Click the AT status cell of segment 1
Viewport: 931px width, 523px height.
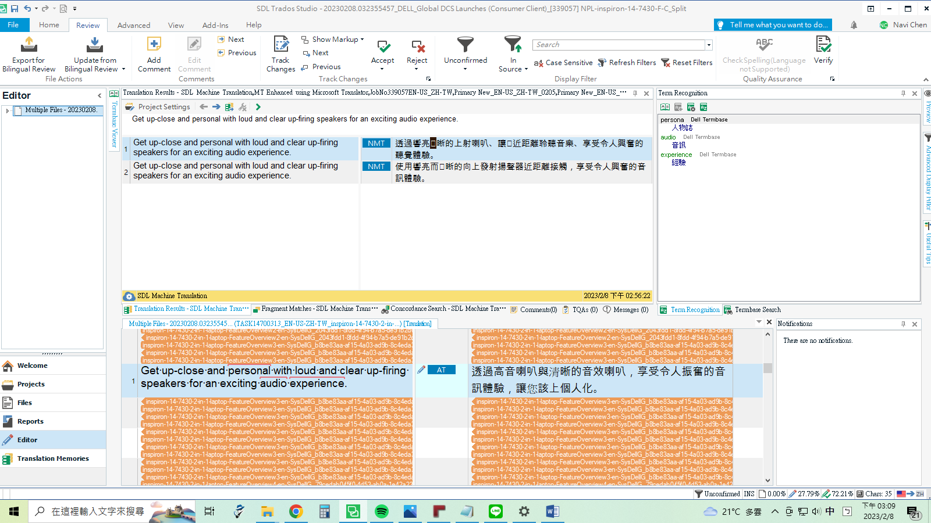(441, 370)
